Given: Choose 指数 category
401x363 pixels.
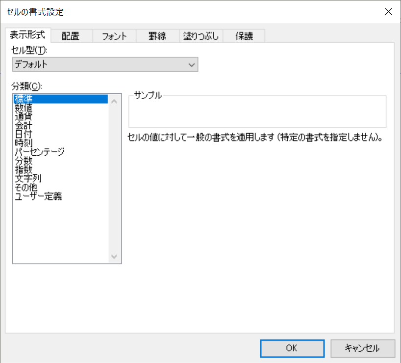Looking at the screenshot, I should pos(61,169).
